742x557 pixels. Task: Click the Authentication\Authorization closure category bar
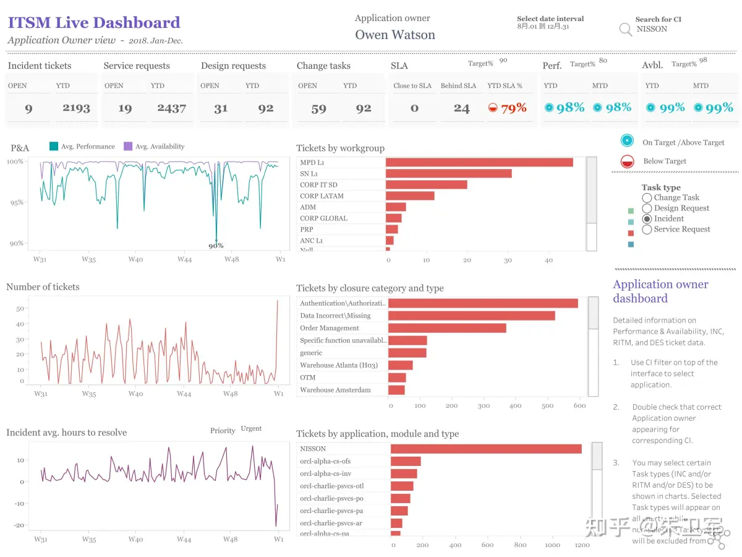(x=483, y=303)
